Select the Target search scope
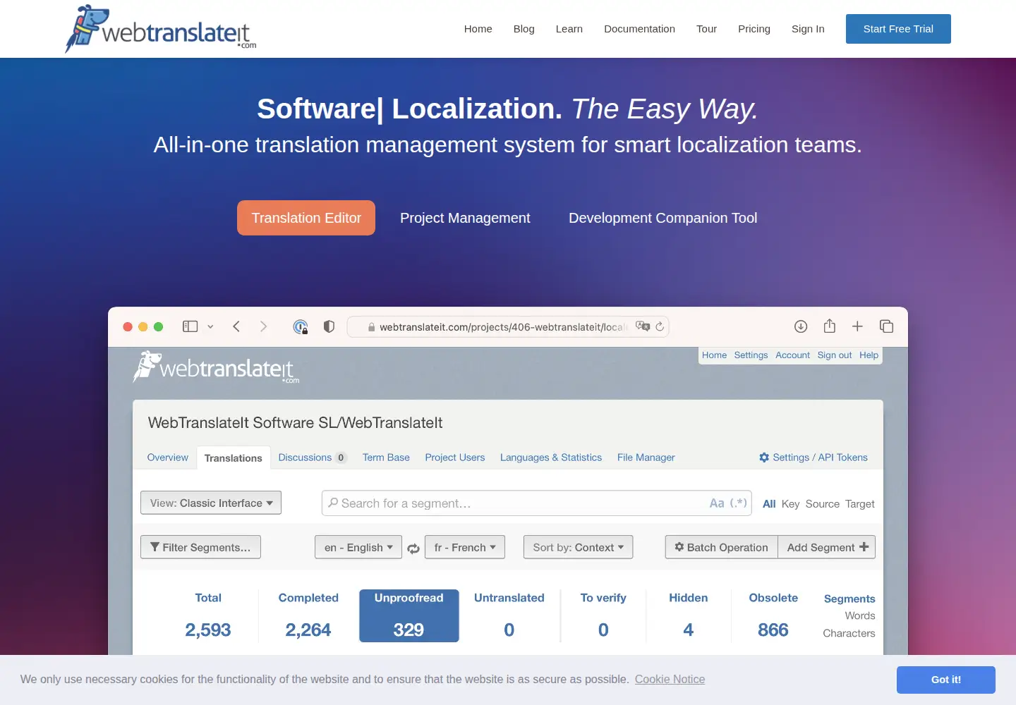Screen dimensions: 1016x705 [x=860, y=504]
